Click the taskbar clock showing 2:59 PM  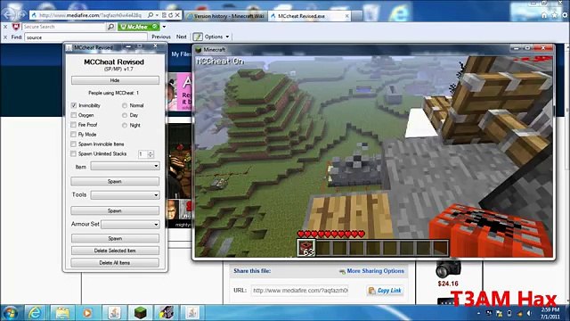[550, 313]
